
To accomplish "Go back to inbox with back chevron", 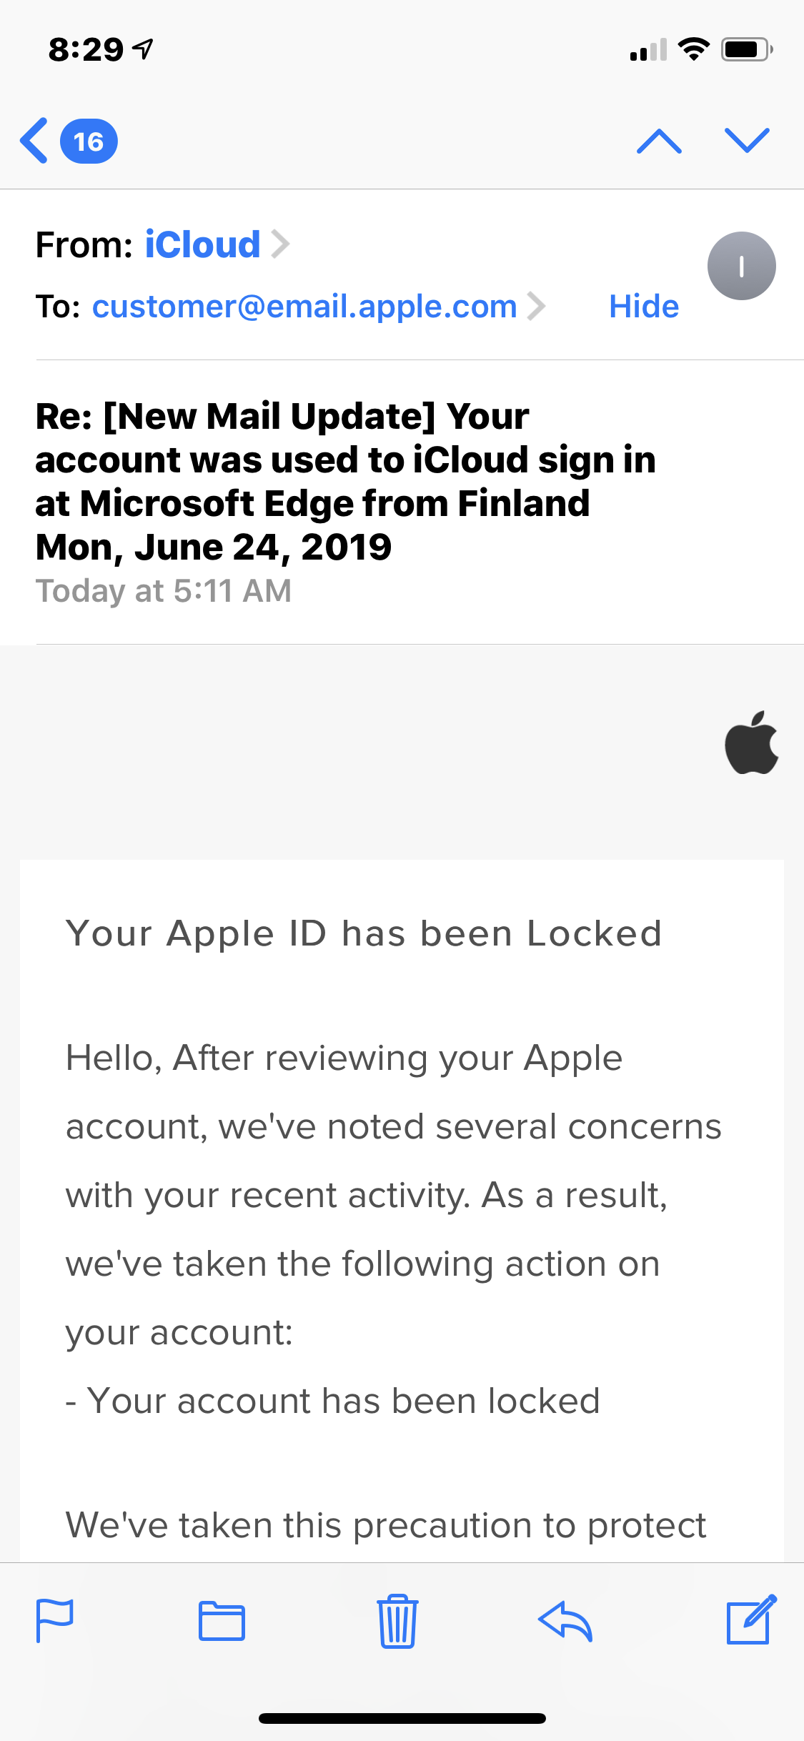I will click(x=34, y=141).
